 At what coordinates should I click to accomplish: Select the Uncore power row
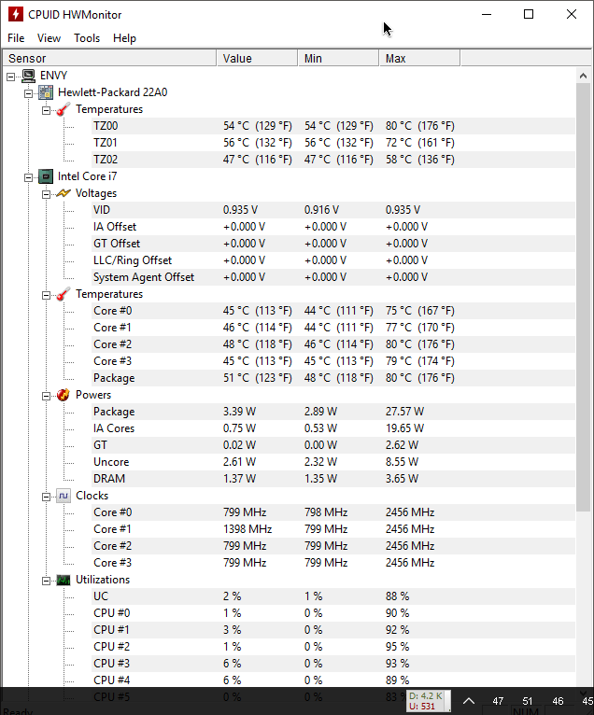(333, 462)
